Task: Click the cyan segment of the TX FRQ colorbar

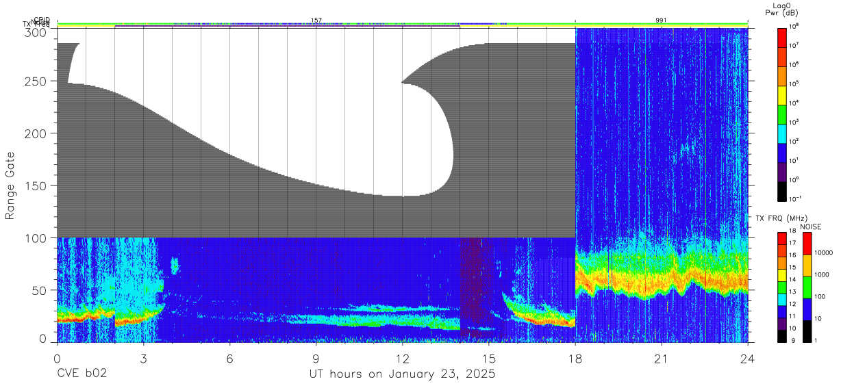Action: point(783,299)
